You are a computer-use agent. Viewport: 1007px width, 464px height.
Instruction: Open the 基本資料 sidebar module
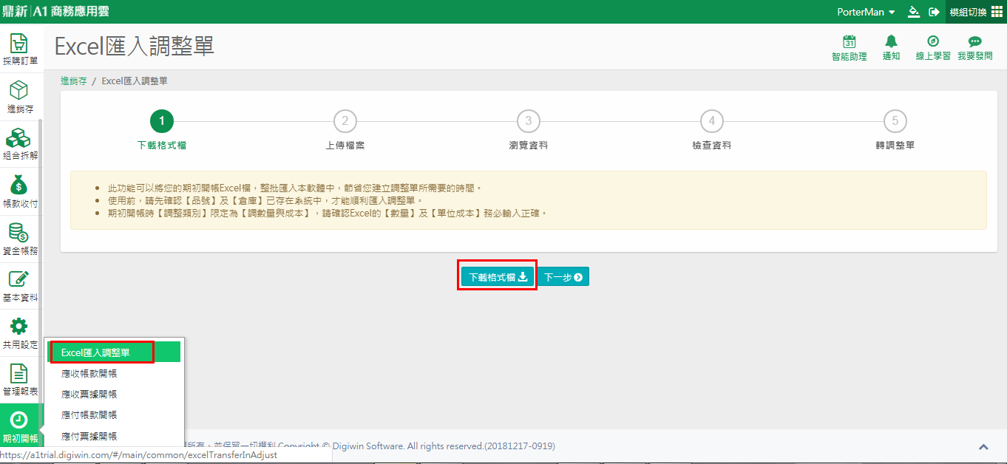tap(20, 286)
